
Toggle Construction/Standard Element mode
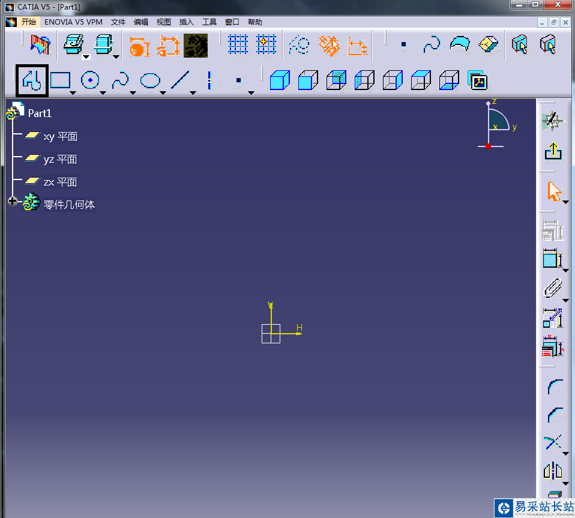coord(300,45)
